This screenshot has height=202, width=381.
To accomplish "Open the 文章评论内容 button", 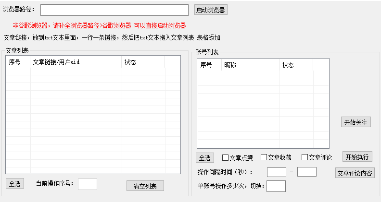I will point(355,173).
